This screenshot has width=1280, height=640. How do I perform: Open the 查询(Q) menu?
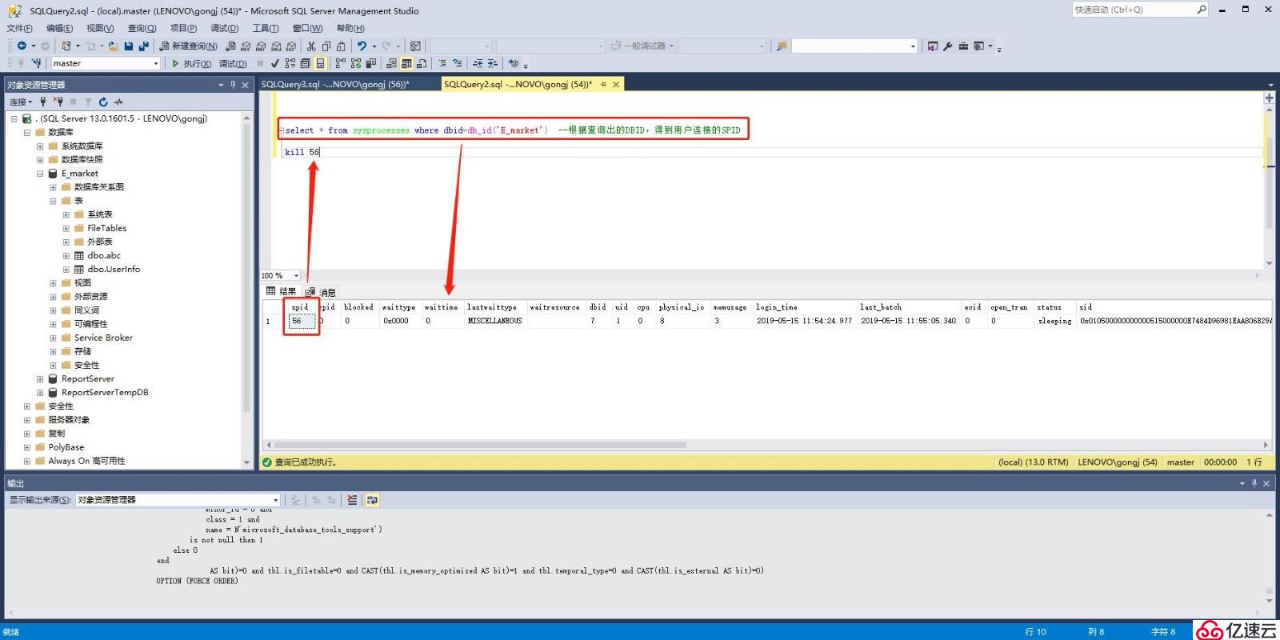[142, 28]
